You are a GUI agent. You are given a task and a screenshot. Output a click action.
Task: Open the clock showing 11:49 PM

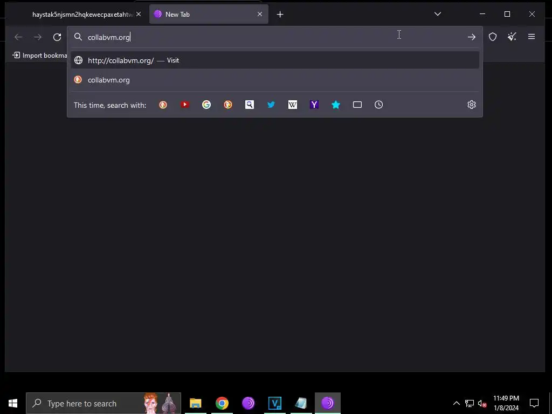click(x=506, y=403)
